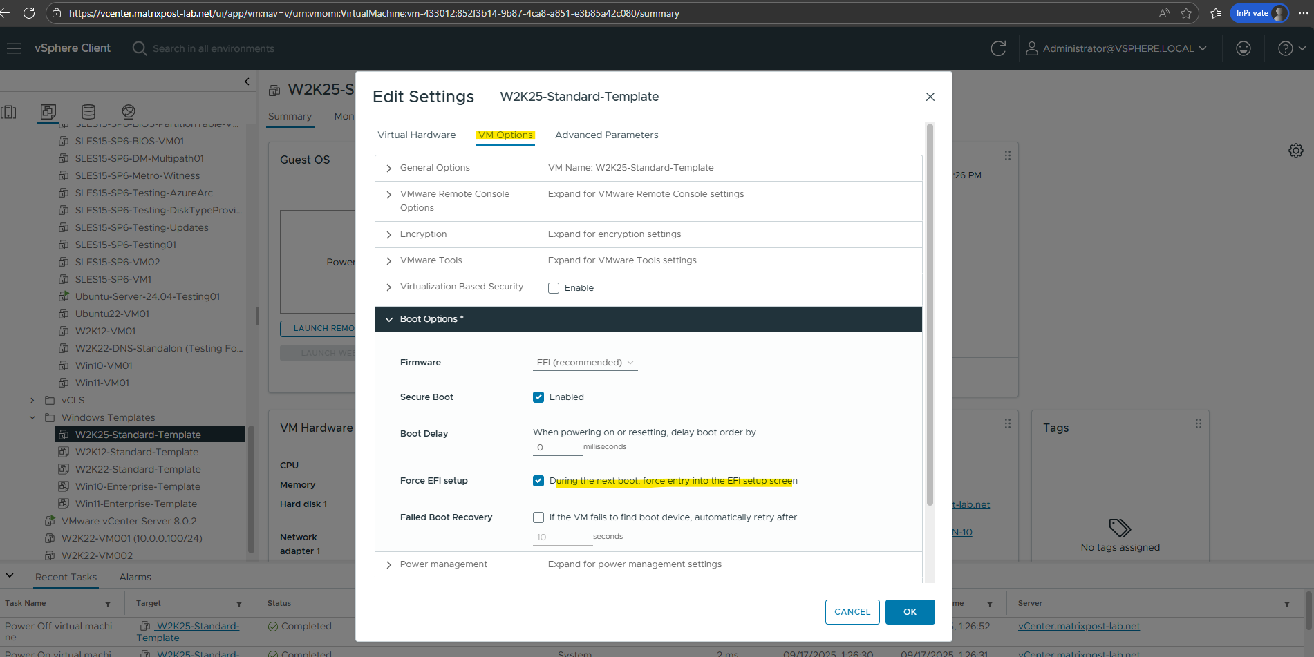Viewport: 1314px width, 657px height.
Task: Click the vCLS folder icon
Action: click(x=50, y=400)
